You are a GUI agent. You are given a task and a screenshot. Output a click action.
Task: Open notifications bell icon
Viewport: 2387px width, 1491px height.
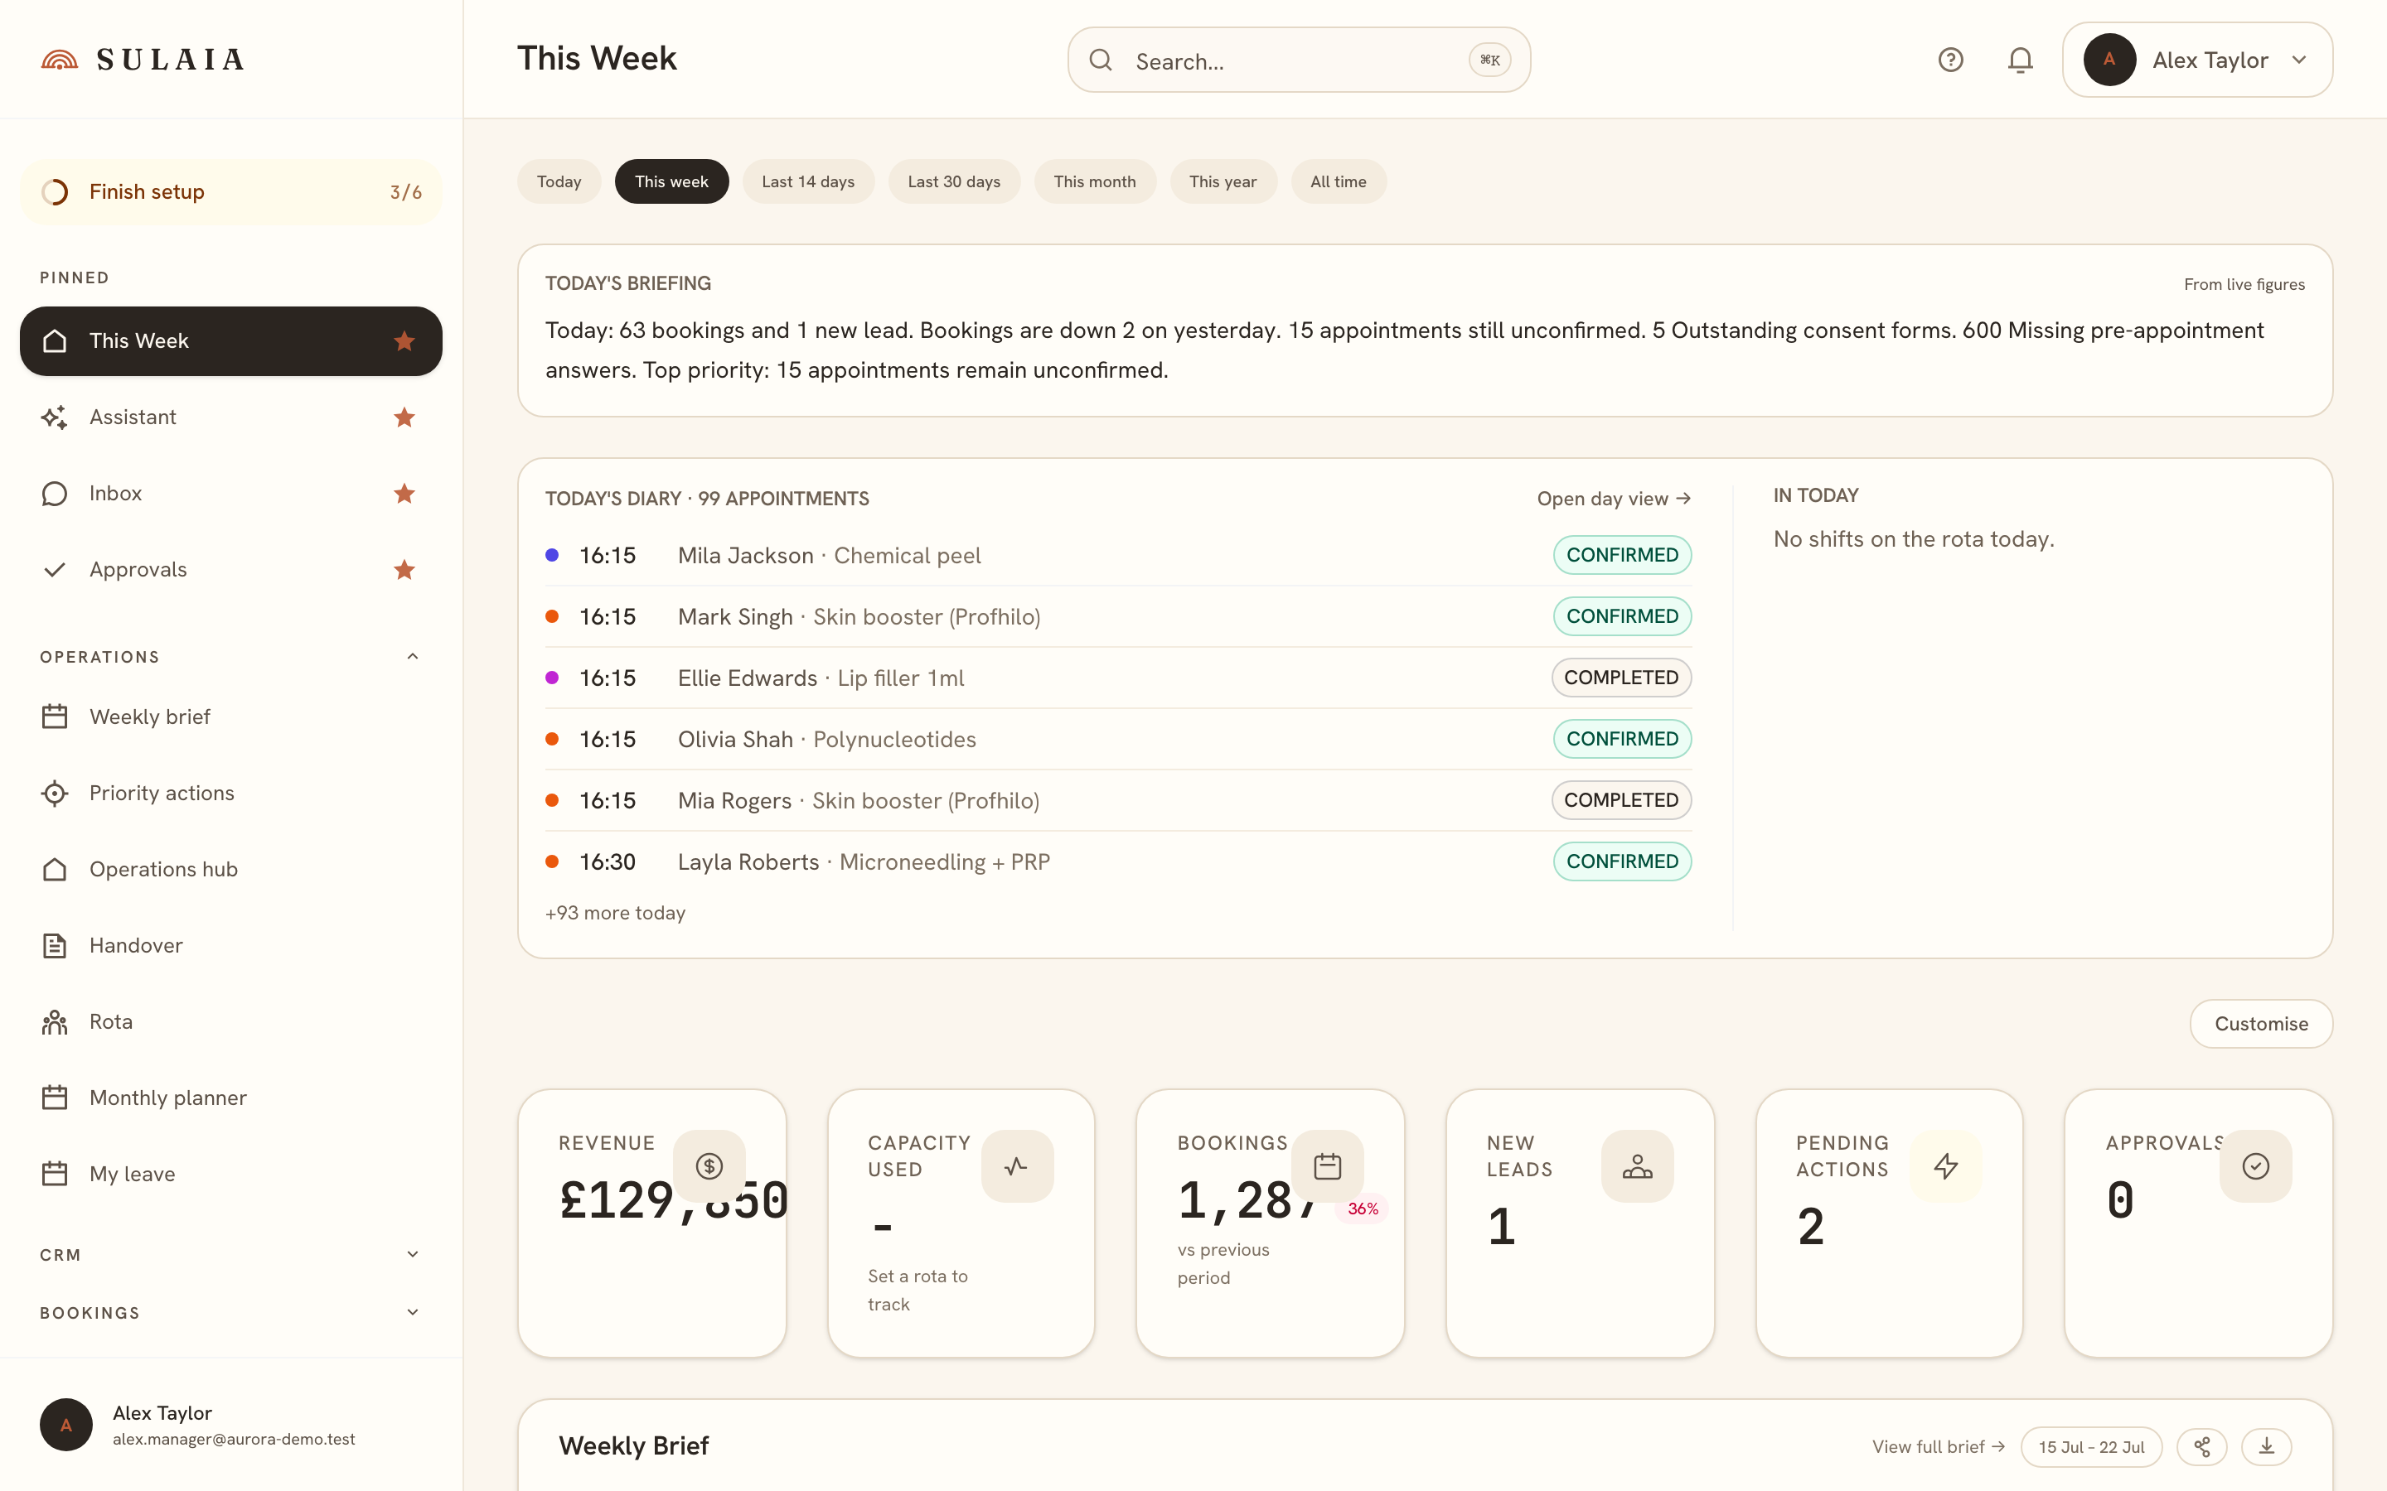2020,60
